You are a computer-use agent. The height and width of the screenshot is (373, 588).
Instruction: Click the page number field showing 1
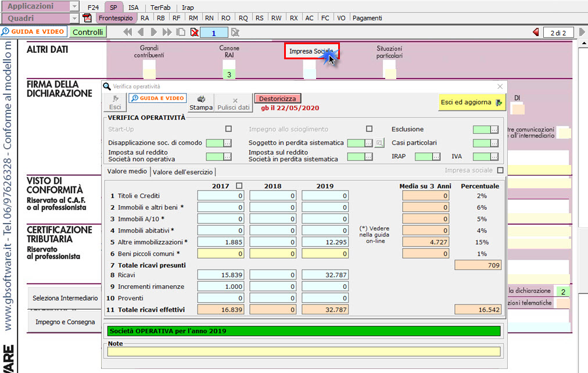point(214,33)
